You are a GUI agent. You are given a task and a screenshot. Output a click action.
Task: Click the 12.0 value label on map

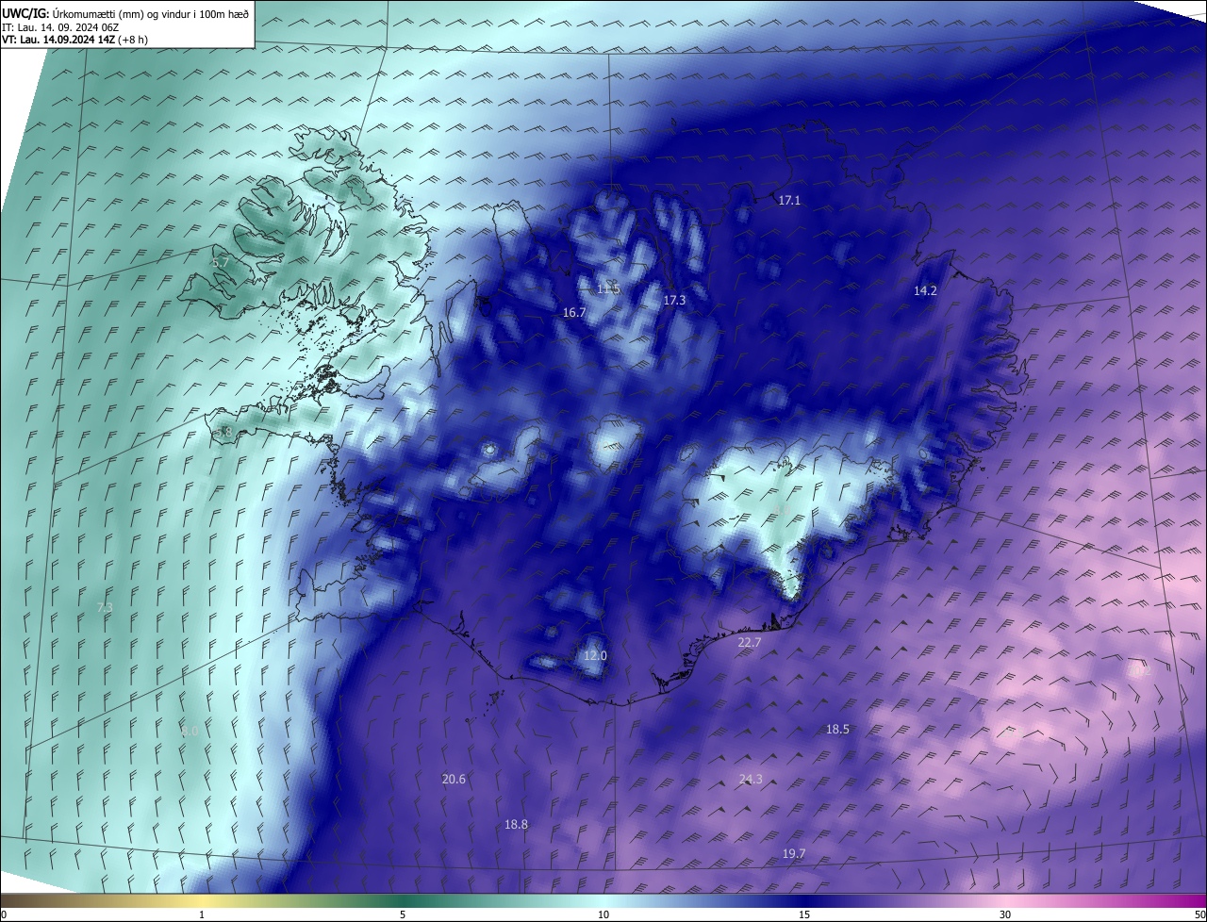click(x=595, y=656)
